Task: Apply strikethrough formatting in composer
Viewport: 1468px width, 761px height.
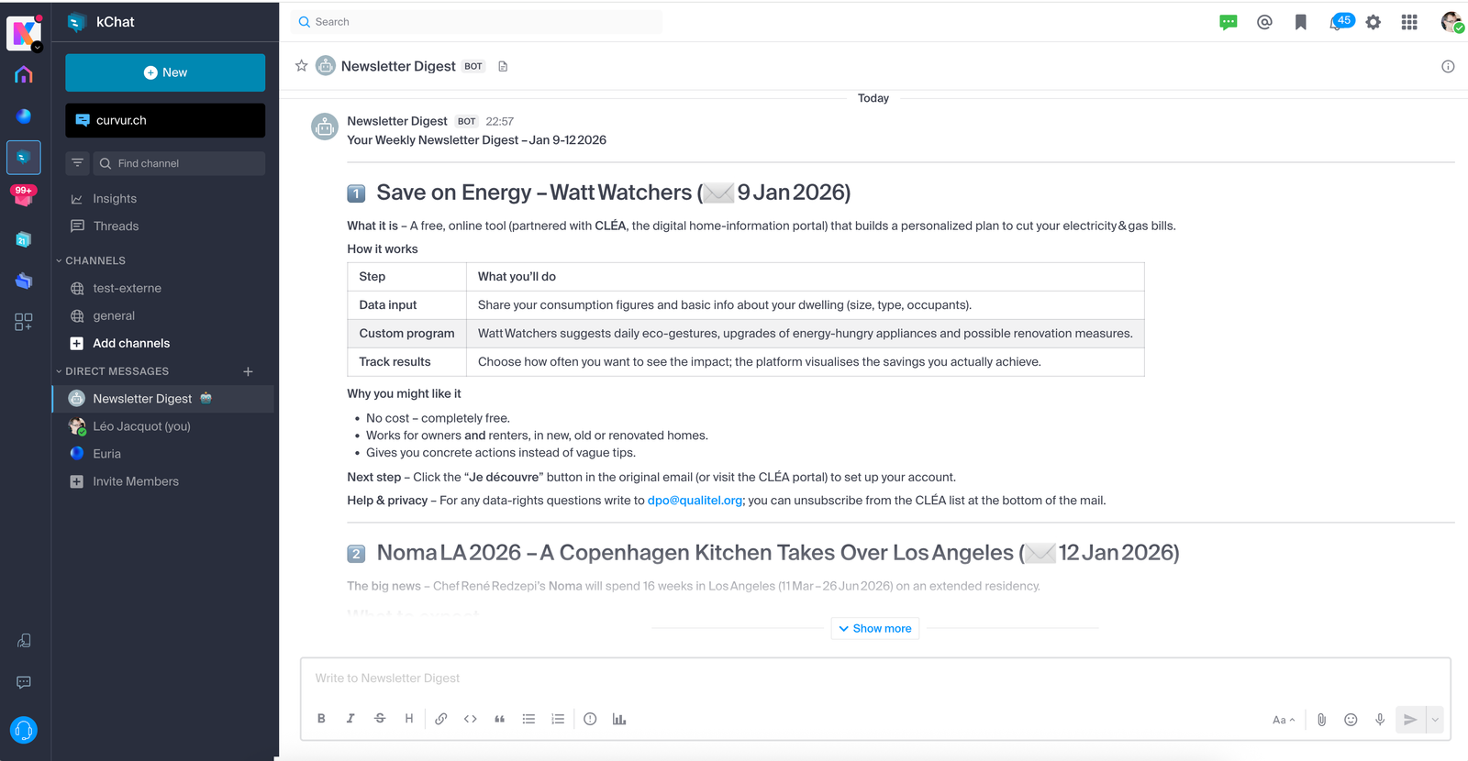Action: pos(380,719)
